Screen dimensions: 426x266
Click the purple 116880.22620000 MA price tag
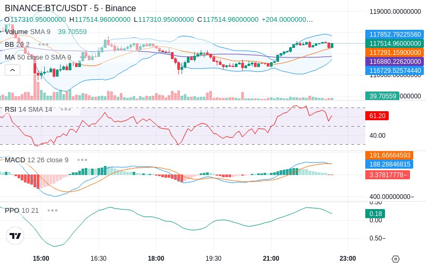pyautogui.click(x=395, y=62)
